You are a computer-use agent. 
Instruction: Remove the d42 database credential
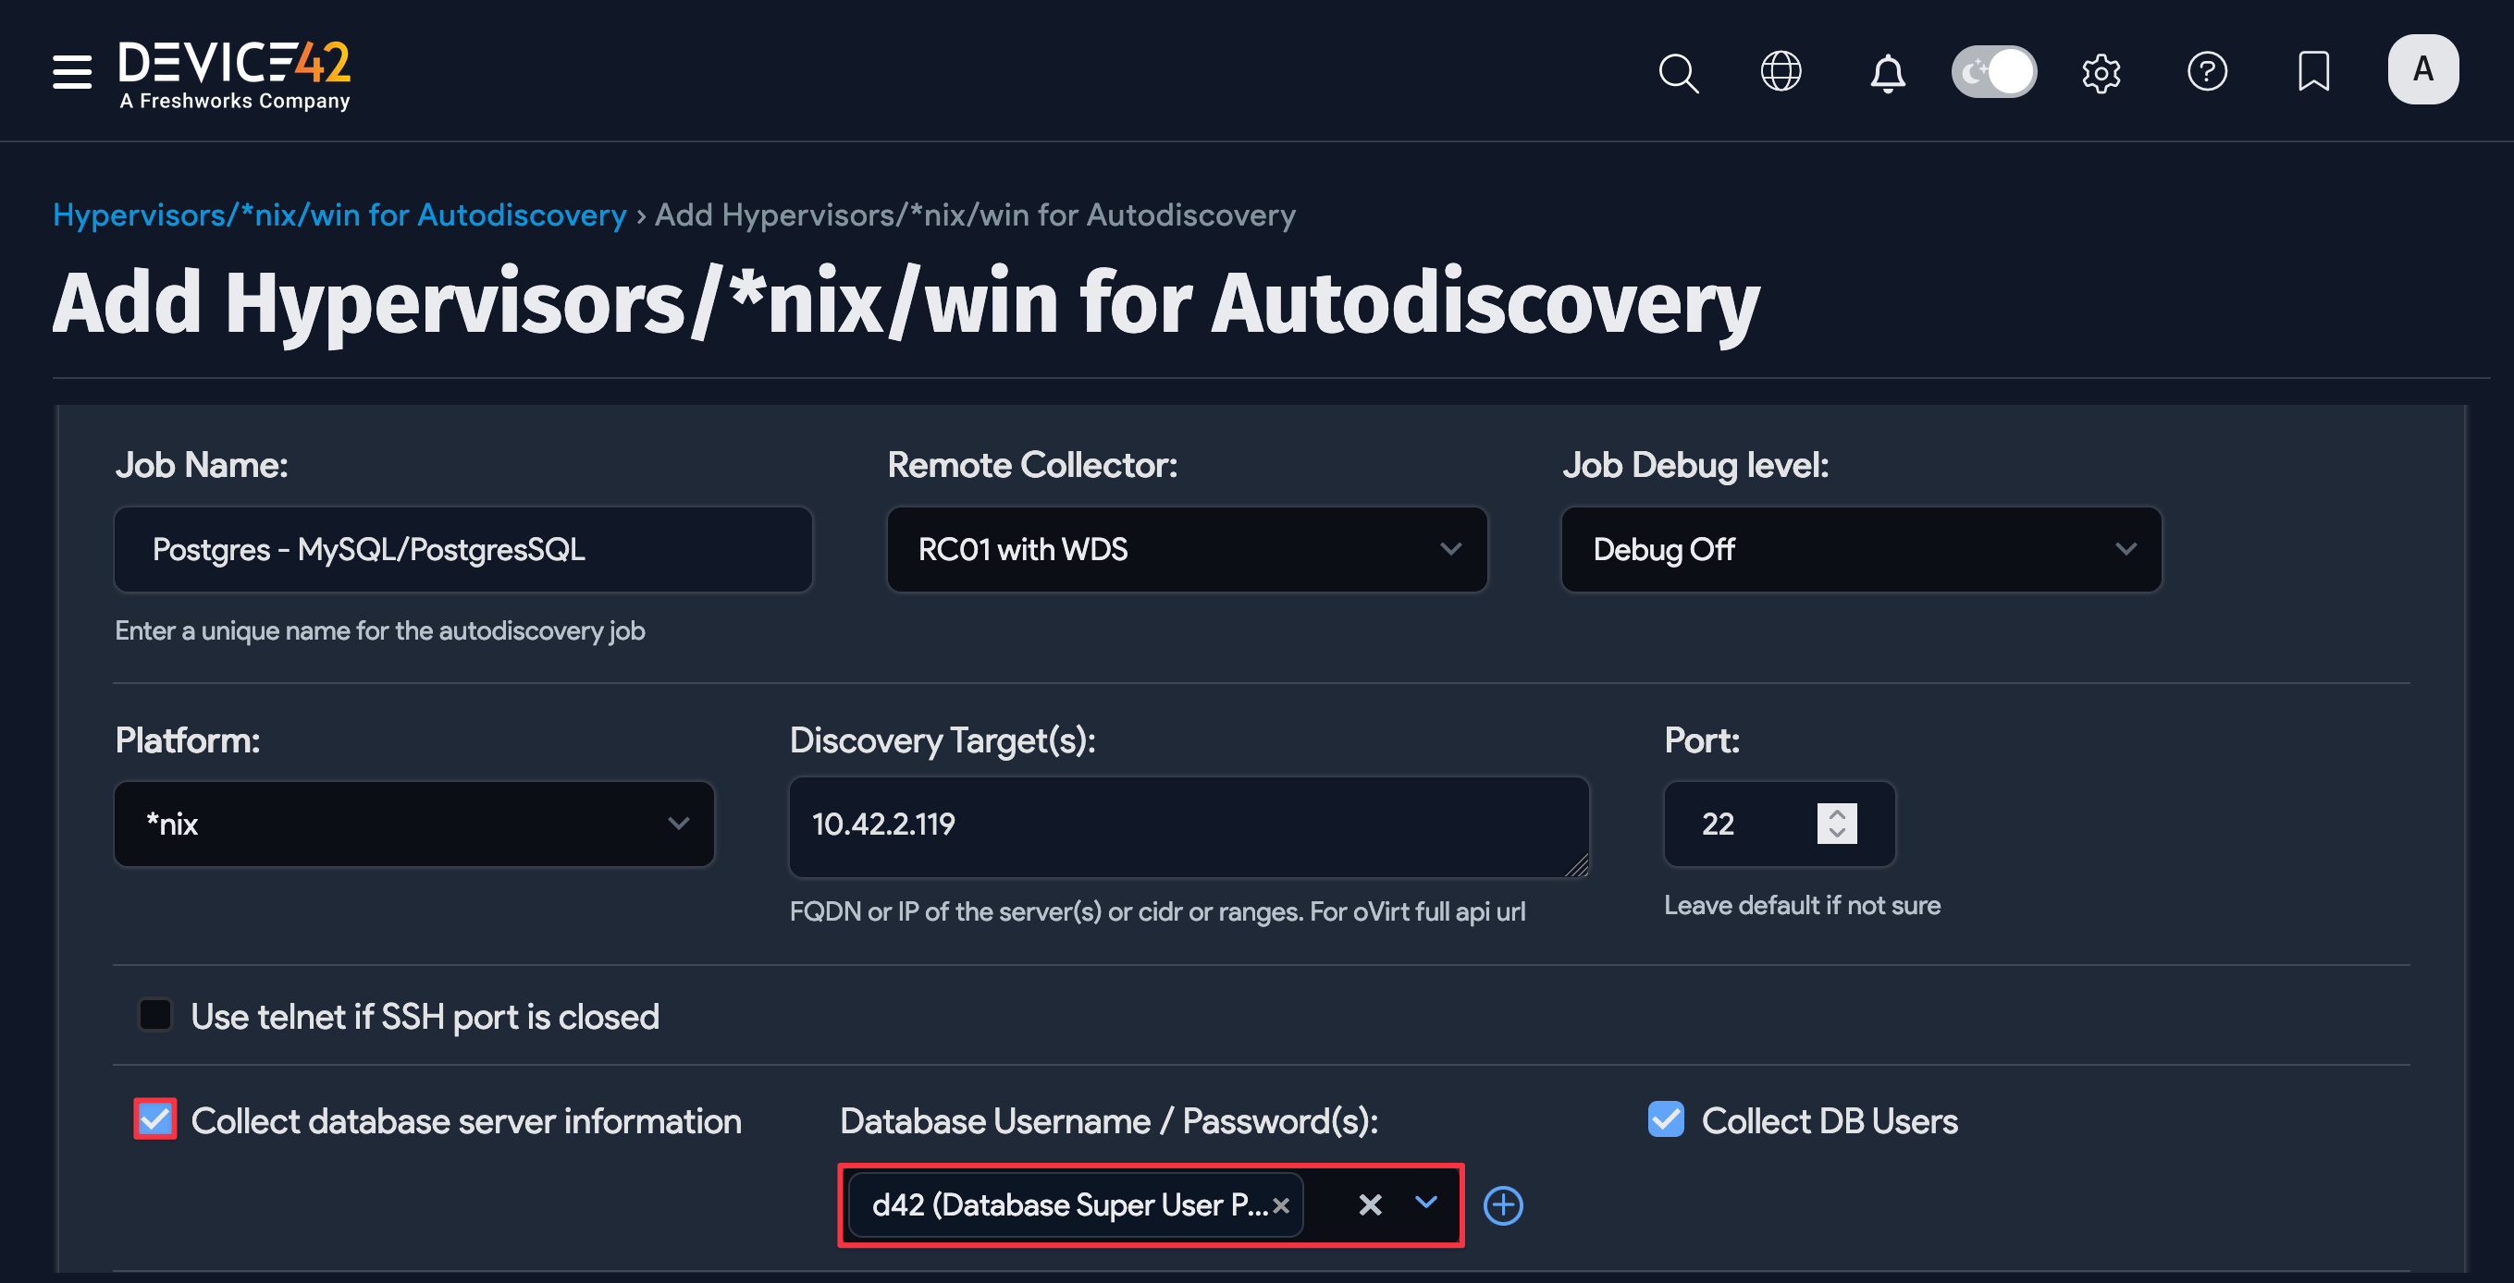pyautogui.click(x=1281, y=1205)
